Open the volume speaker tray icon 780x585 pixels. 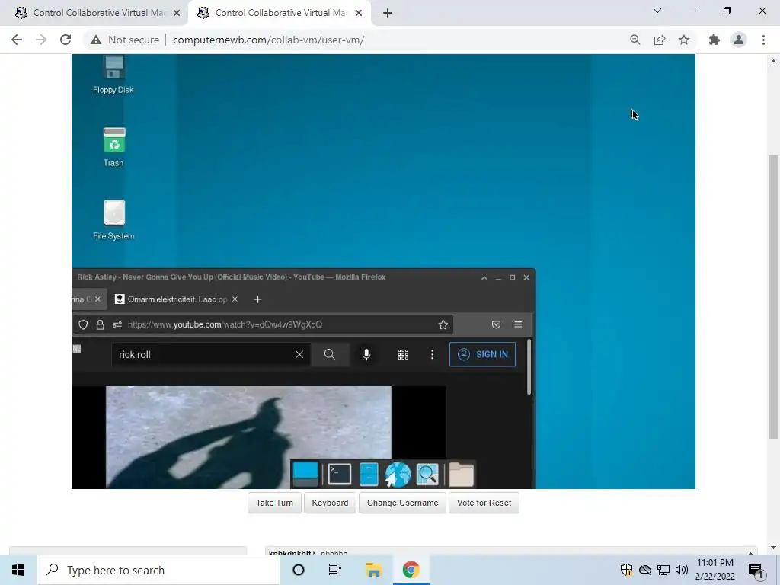click(x=682, y=570)
